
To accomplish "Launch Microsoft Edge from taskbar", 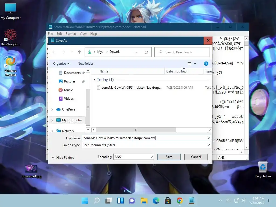I will point(156,201).
